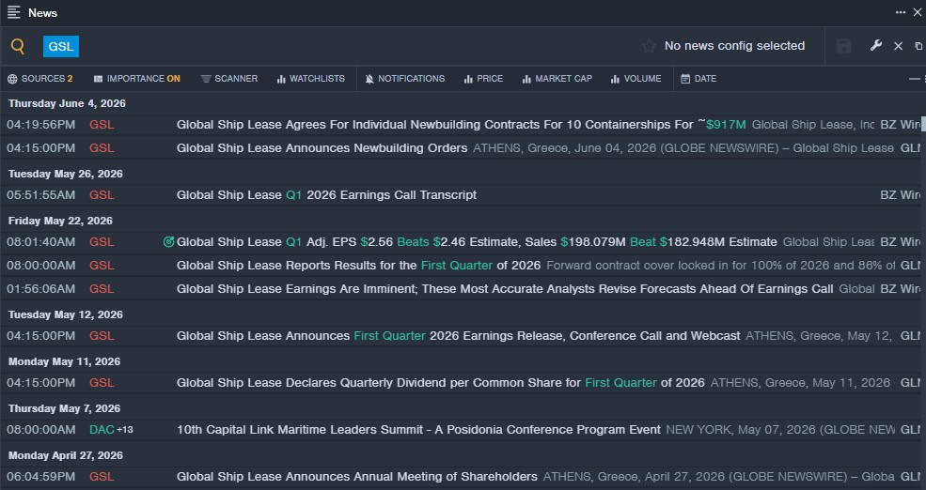The image size is (926, 490).
Task: Open Reports Results for First Quarter headline
Action: pyautogui.click(x=358, y=266)
